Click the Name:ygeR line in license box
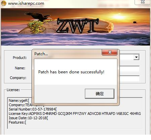This screenshot has width=151, height=140. 19,100
